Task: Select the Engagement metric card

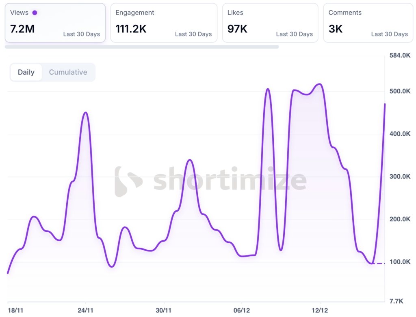Action: (x=164, y=23)
